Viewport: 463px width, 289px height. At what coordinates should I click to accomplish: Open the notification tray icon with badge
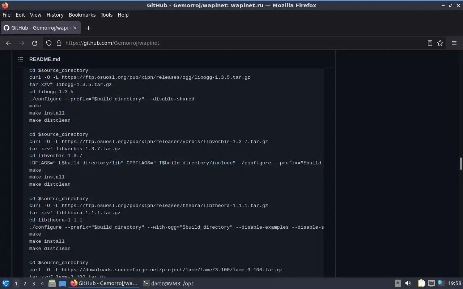point(441,283)
